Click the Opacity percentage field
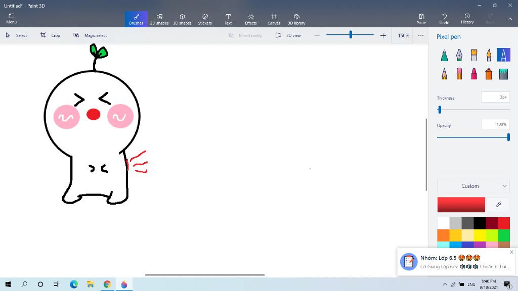 point(495,124)
